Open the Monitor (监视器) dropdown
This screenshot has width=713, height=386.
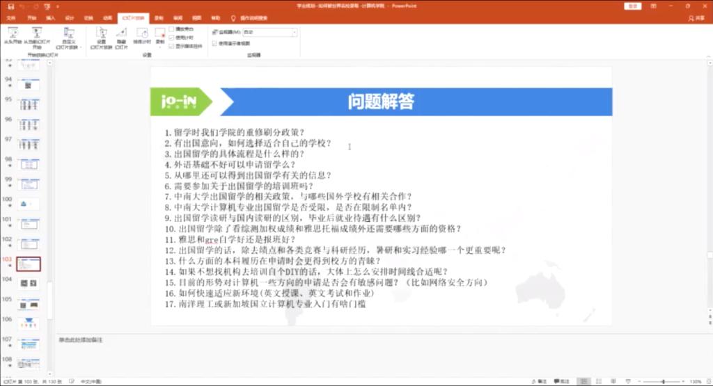point(270,32)
